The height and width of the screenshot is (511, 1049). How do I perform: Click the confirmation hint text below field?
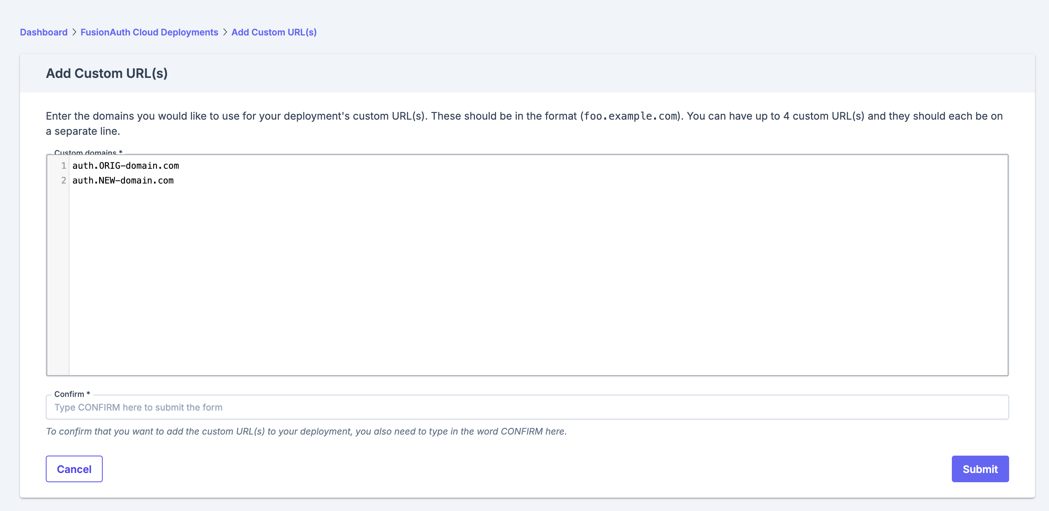(x=306, y=431)
